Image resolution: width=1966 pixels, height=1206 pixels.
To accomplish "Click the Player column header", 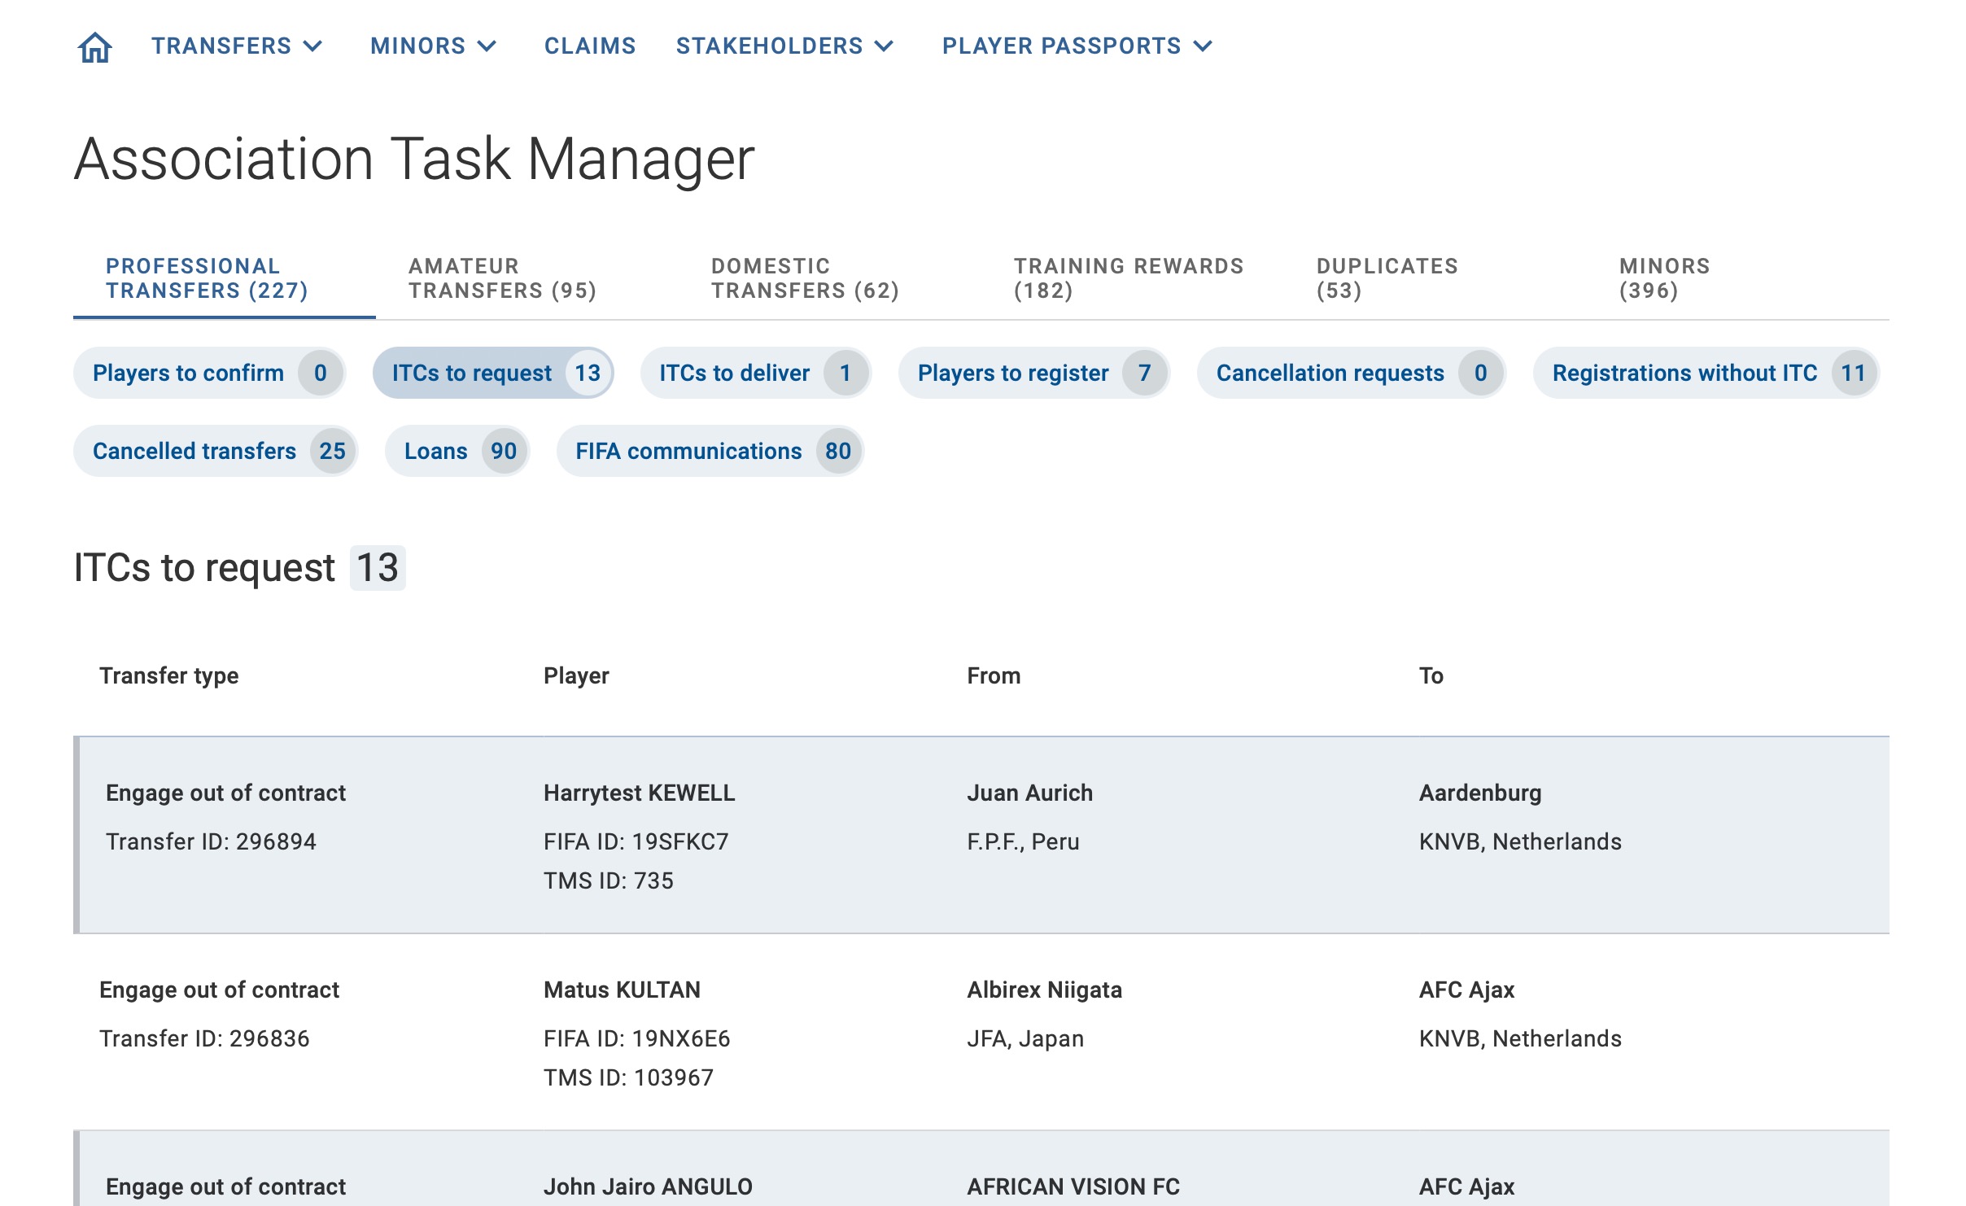I will pos(576,676).
